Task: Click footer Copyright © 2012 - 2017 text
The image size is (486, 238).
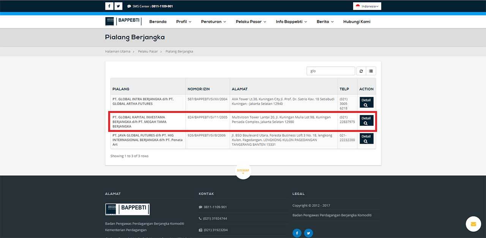Action: [x=311, y=205]
